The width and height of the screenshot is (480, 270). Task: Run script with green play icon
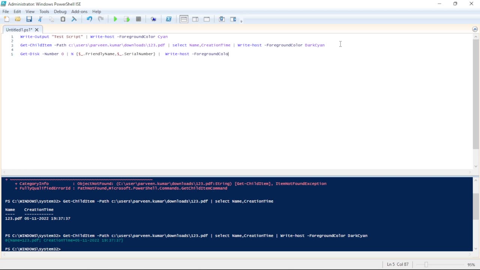click(115, 19)
